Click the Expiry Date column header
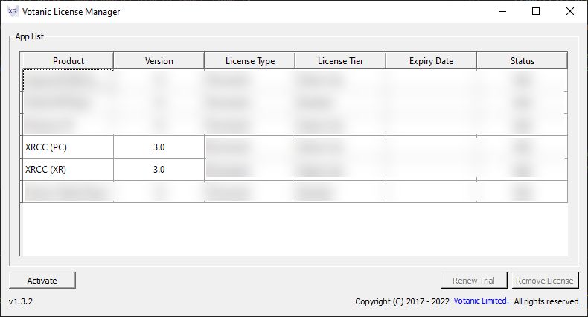Viewport: 588px width, 317px height. 431,61
